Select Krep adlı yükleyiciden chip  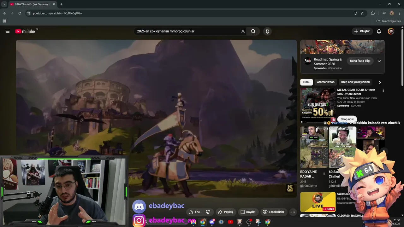355,82
